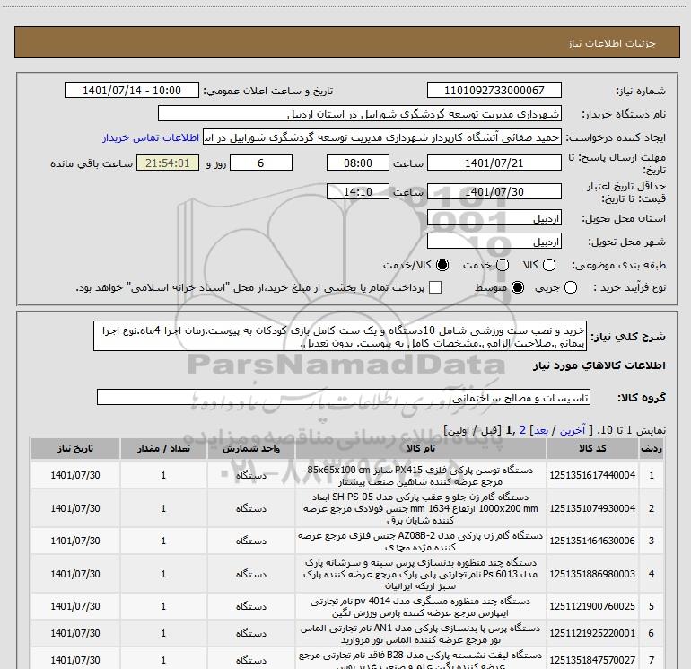
Task: Click the تاریخ نیاز column header
Action: (75, 448)
